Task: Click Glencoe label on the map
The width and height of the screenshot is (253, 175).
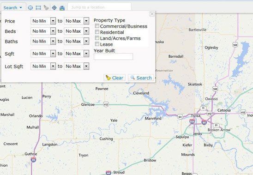Action: [88, 105]
